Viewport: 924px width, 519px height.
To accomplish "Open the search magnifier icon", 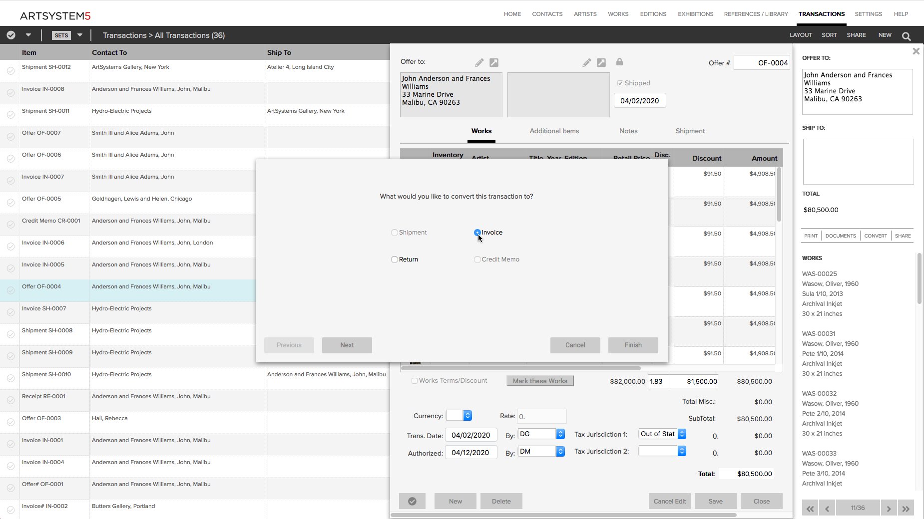I will [906, 36].
